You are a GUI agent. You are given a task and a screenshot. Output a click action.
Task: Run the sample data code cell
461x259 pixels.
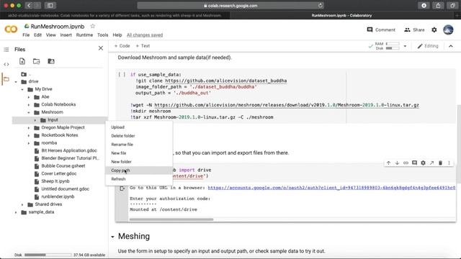click(x=122, y=75)
